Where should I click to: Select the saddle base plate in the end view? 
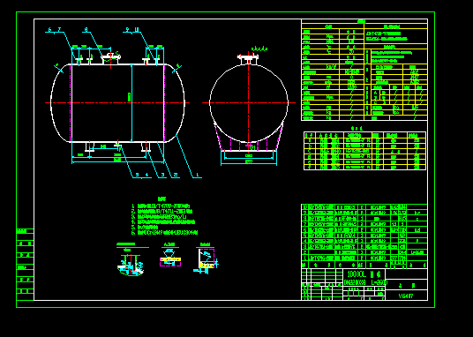tap(249, 150)
